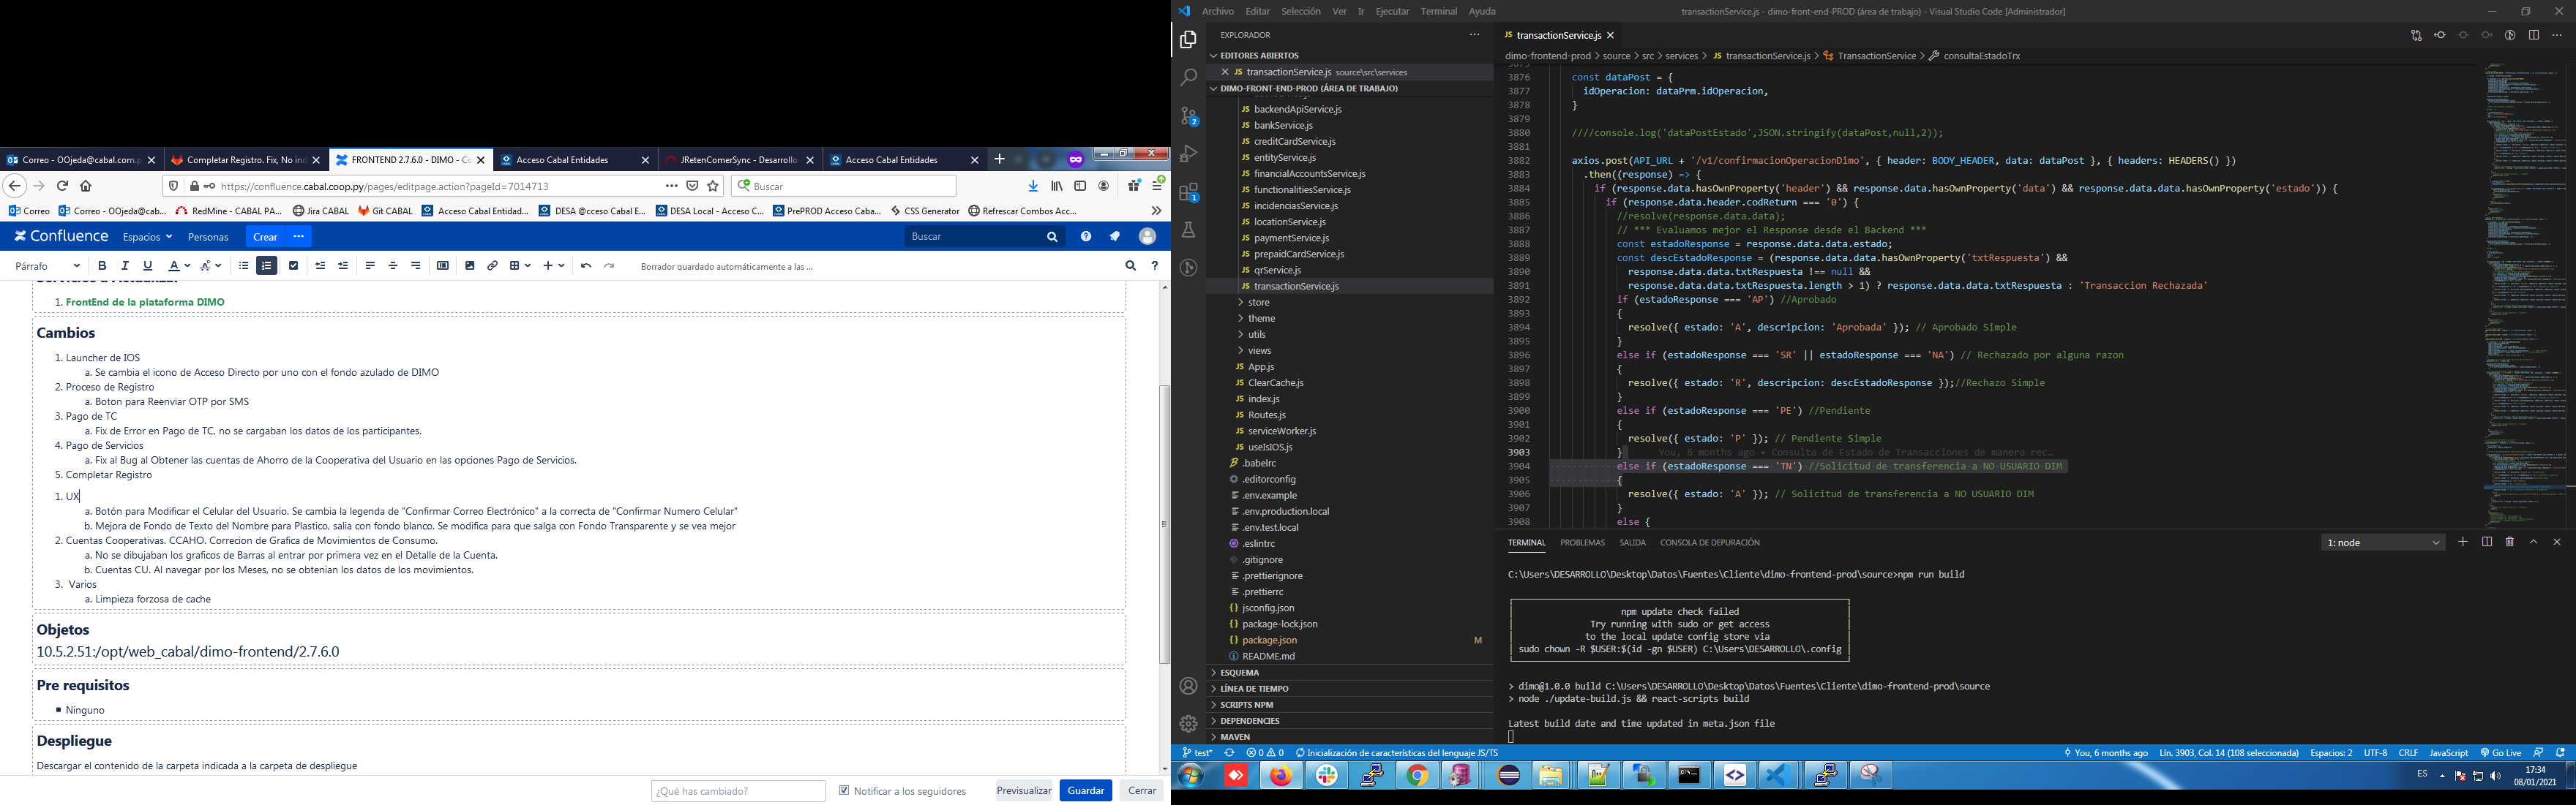2576x805 pixels.
Task: Click Bold in the Confluence editor toolbar
Action: (x=102, y=265)
